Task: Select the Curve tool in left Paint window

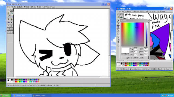Action: tap(12, 26)
